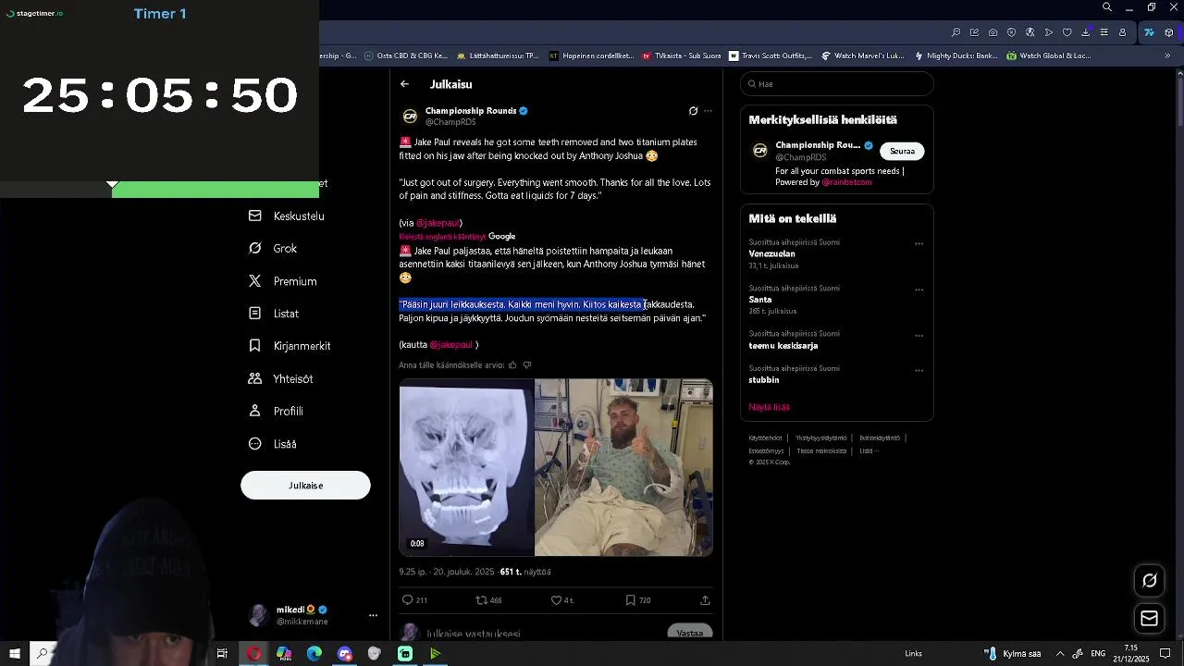Open Listat in the sidebar

pyautogui.click(x=274, y=314)
